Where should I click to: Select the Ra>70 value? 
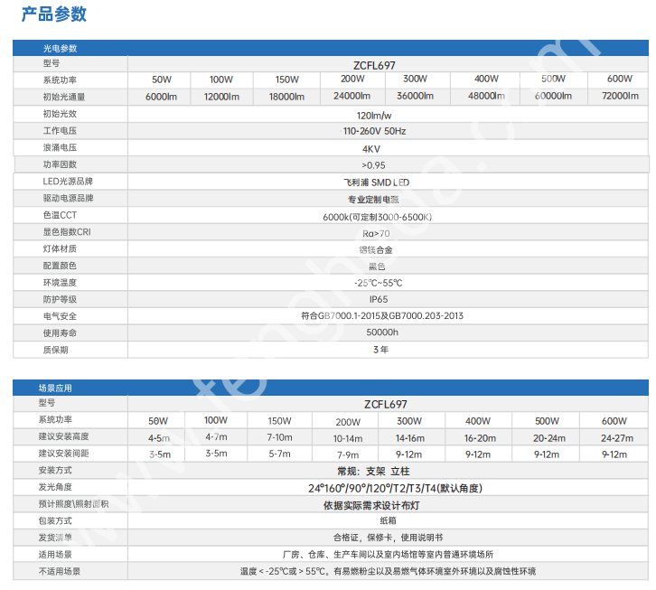[x=376, y=234]
